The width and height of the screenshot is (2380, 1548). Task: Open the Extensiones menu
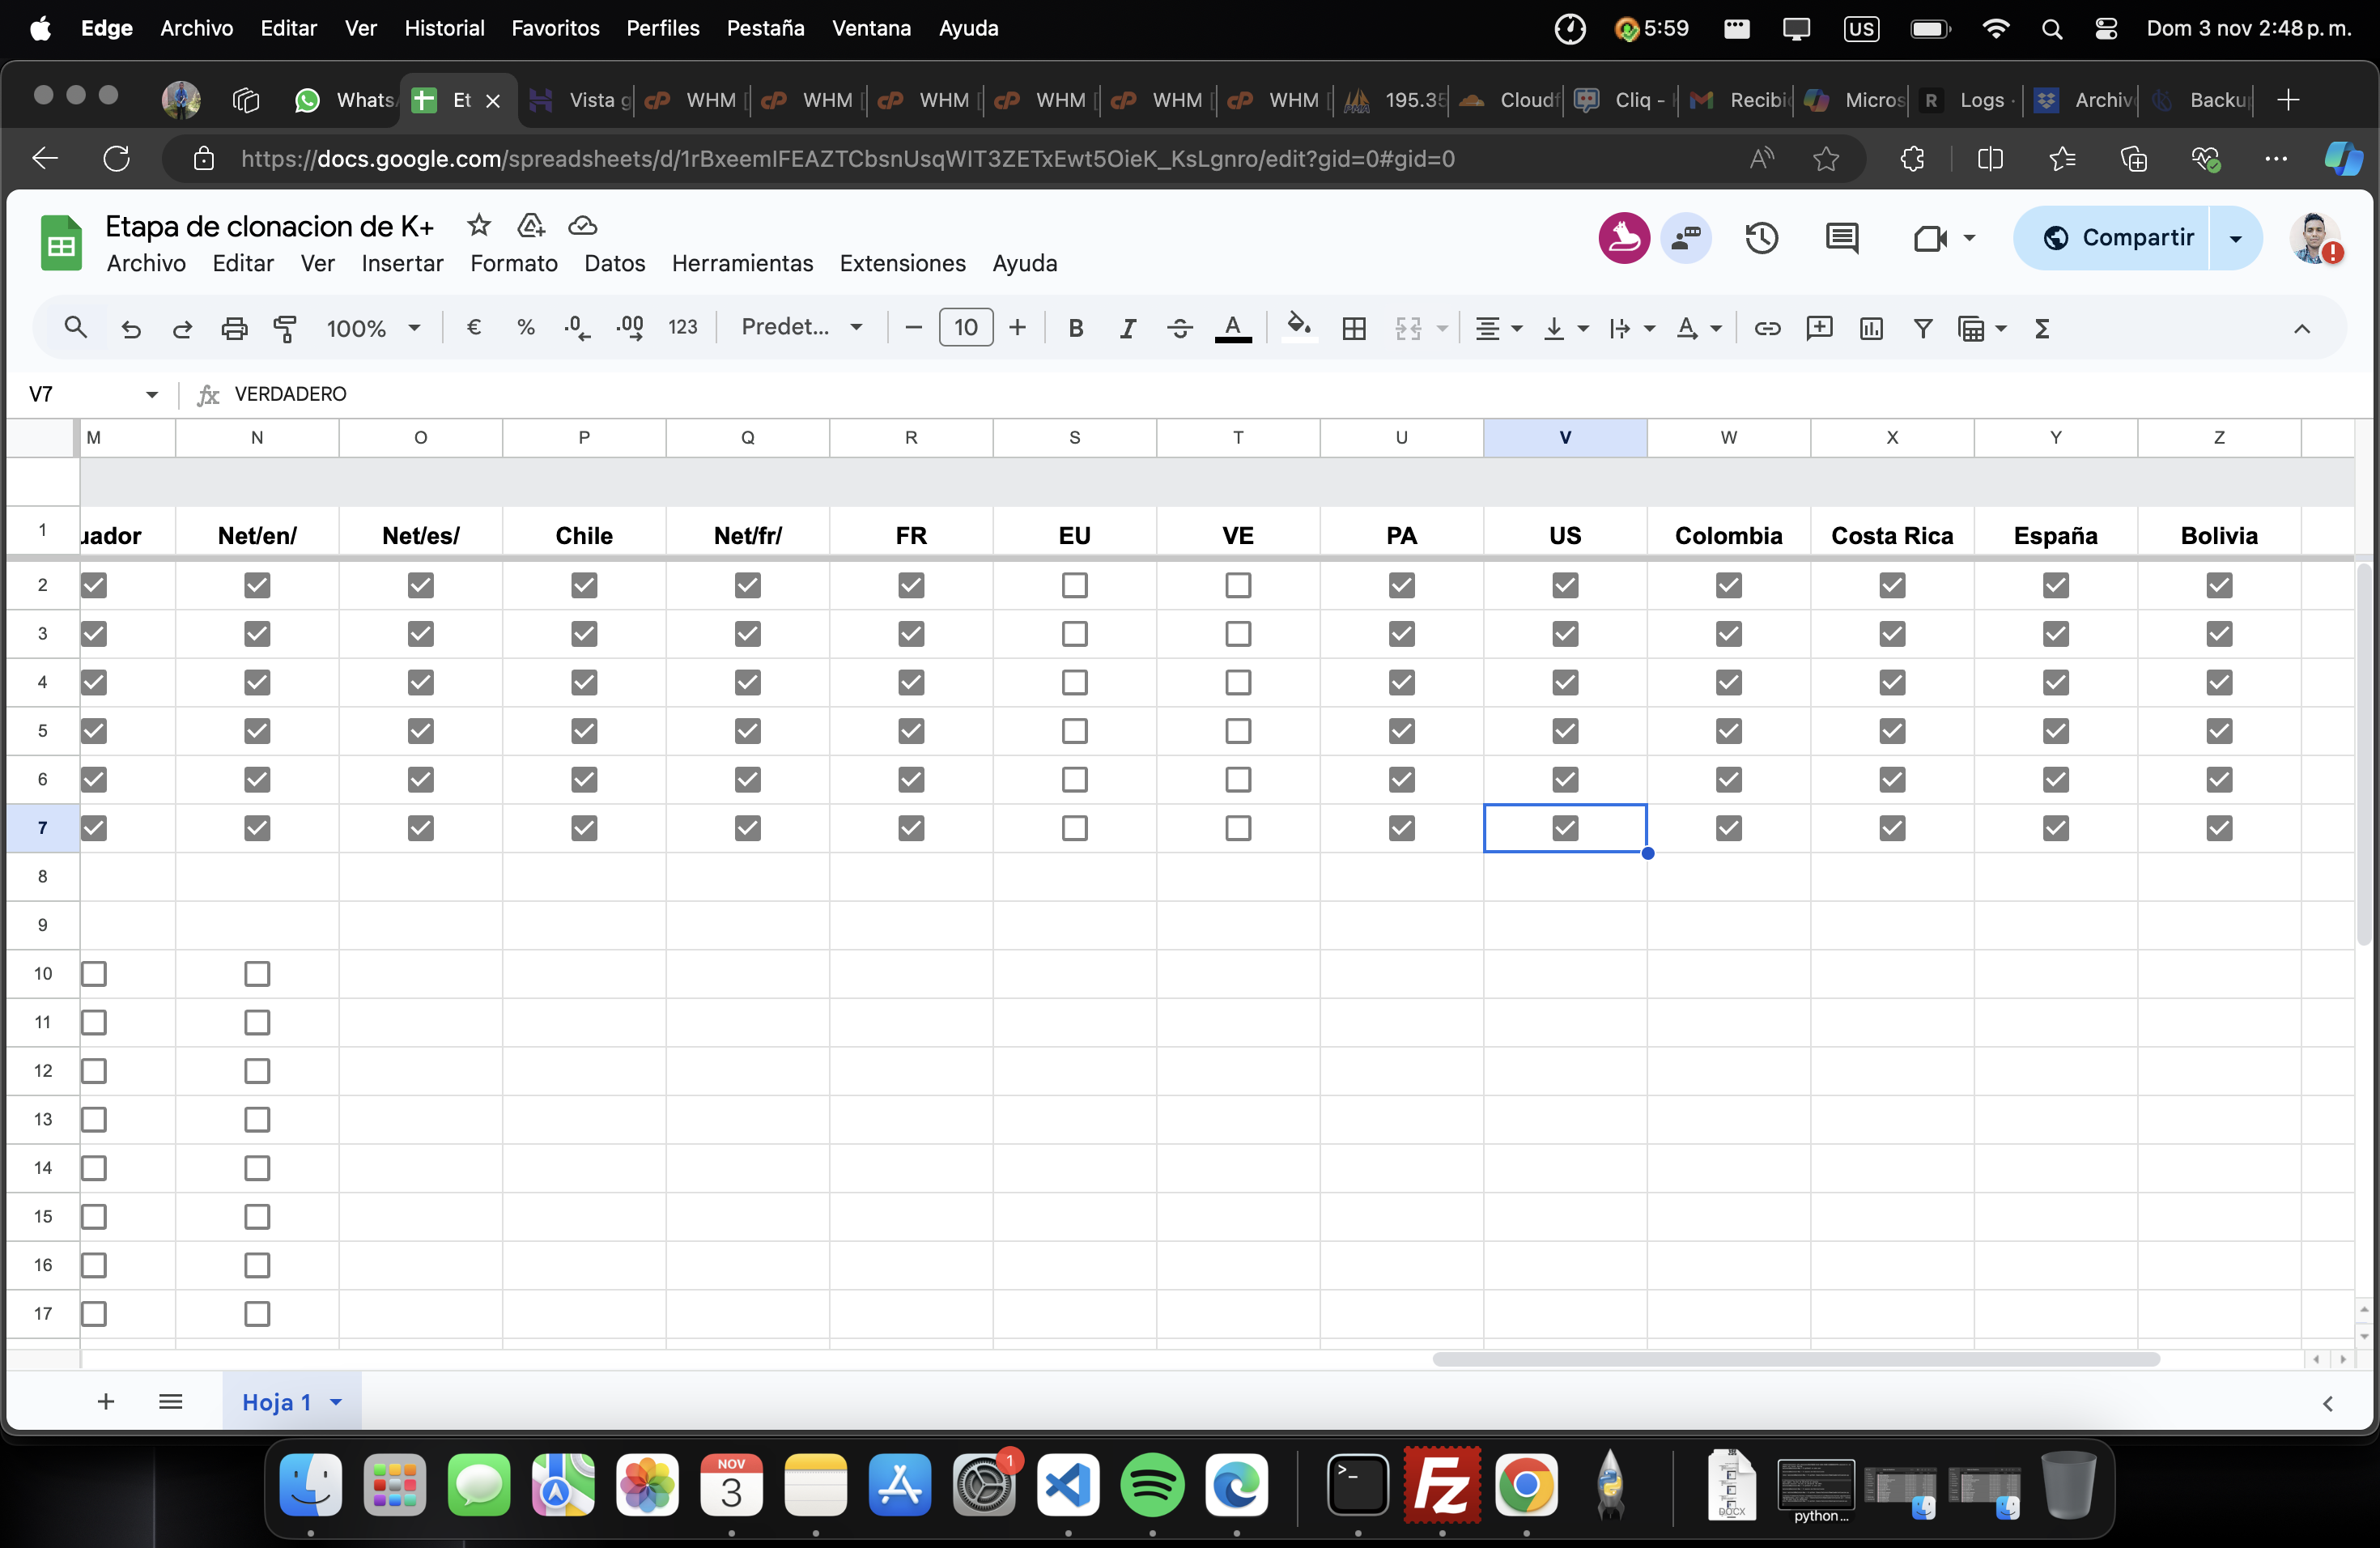click(x=902, y=263)
